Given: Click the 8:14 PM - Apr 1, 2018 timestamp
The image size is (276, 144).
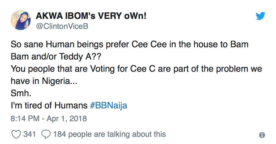Looking at the screenshot, I should [49, 119].
